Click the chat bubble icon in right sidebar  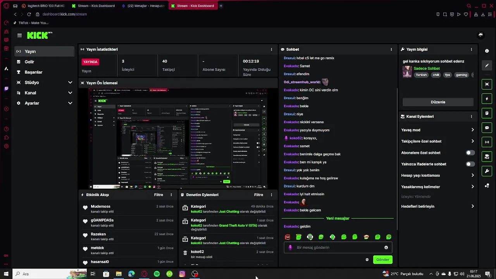[x=487, y=127]
